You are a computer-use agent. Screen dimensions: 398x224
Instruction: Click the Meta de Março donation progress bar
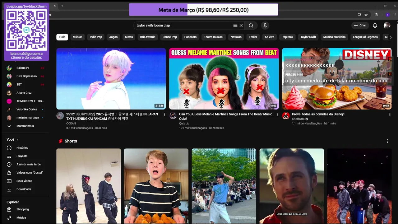coord(203,10)
